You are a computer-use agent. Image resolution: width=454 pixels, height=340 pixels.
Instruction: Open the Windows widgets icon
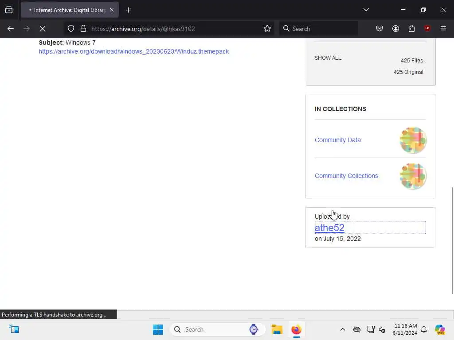(x=14, y=329)
